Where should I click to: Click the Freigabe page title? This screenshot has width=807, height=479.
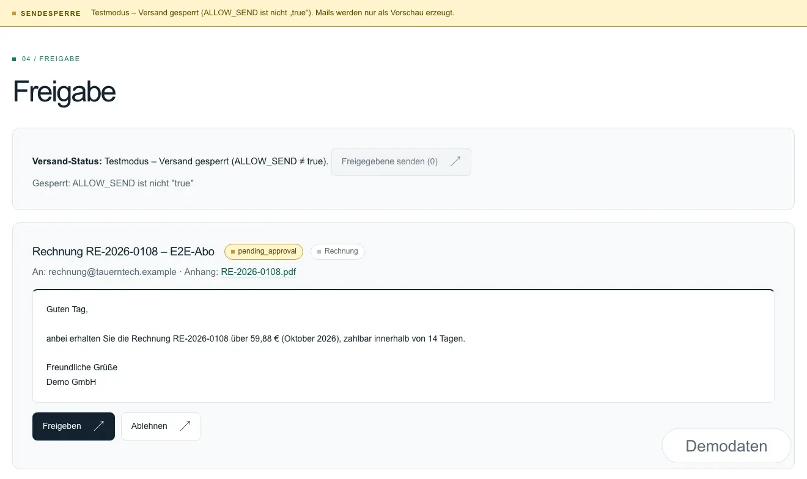(64, 92)
